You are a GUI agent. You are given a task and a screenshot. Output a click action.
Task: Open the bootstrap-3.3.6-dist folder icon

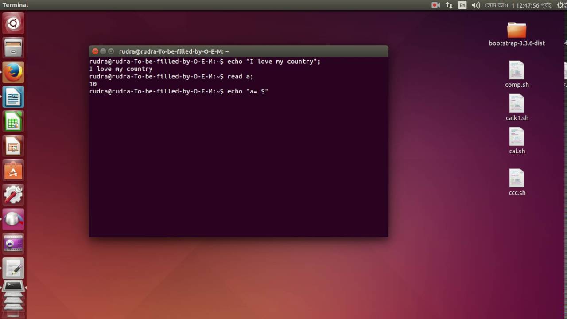pyautogui.click(x=517, y=34)
